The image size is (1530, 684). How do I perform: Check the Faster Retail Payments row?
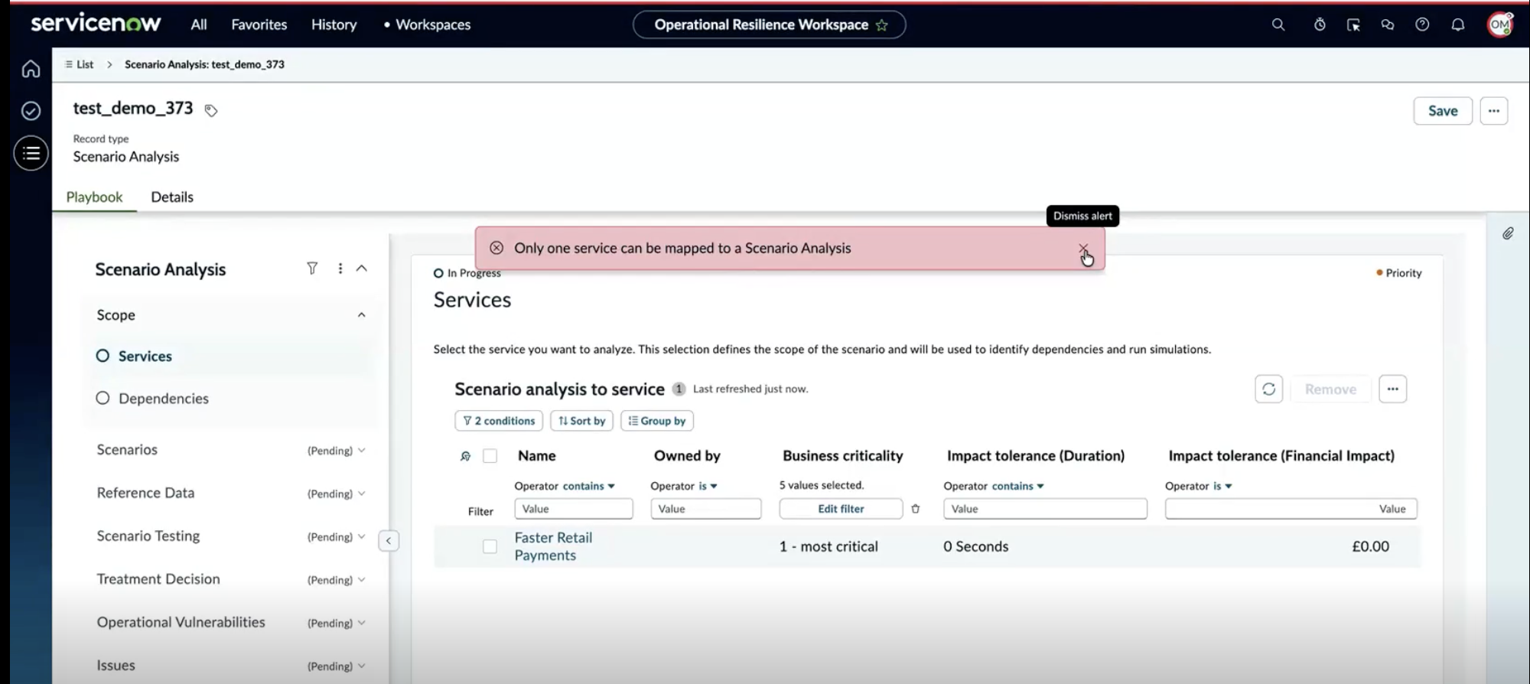click(490, 546)
